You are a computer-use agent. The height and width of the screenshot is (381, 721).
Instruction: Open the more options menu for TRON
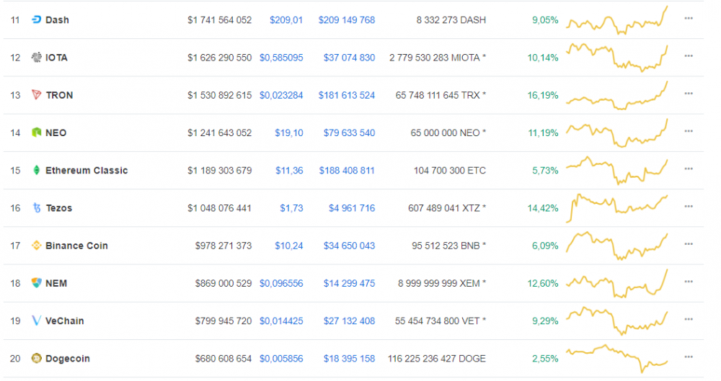pos(689,94)
